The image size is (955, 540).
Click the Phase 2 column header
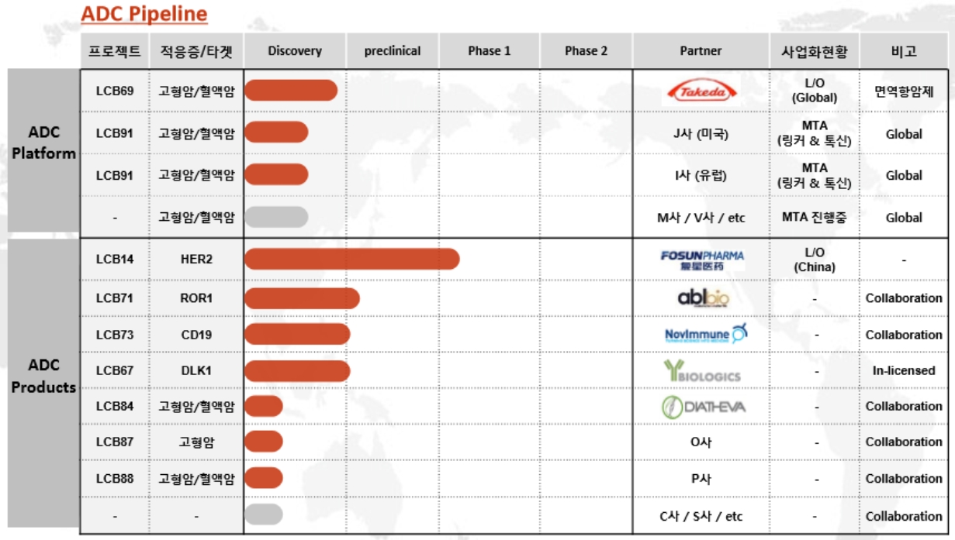tap(586, 51)
